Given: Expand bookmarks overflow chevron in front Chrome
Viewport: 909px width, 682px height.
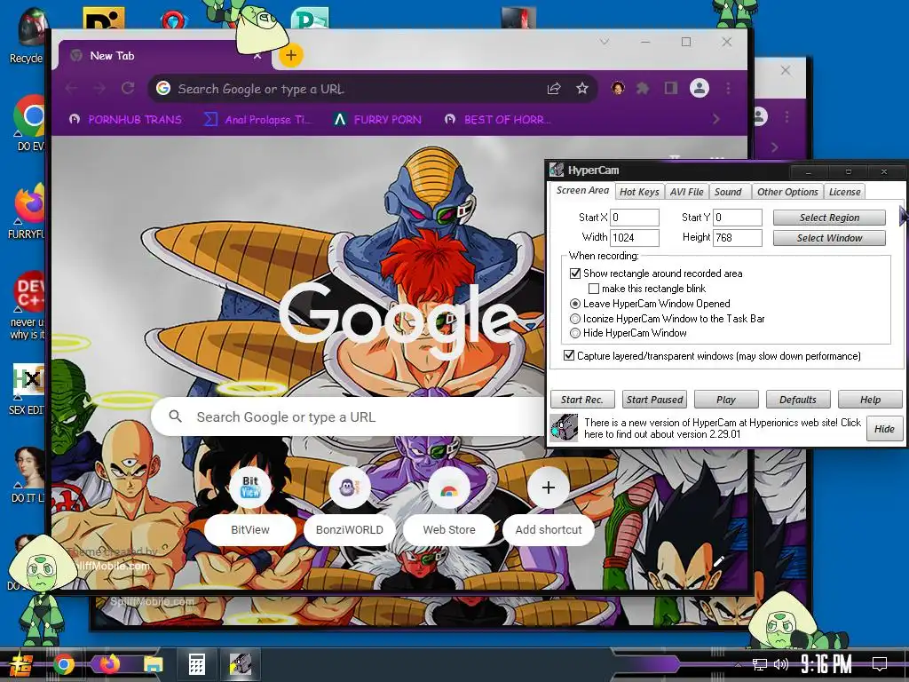Looking at the screenshot, I should pyautogui.click(x=716, y=119).
